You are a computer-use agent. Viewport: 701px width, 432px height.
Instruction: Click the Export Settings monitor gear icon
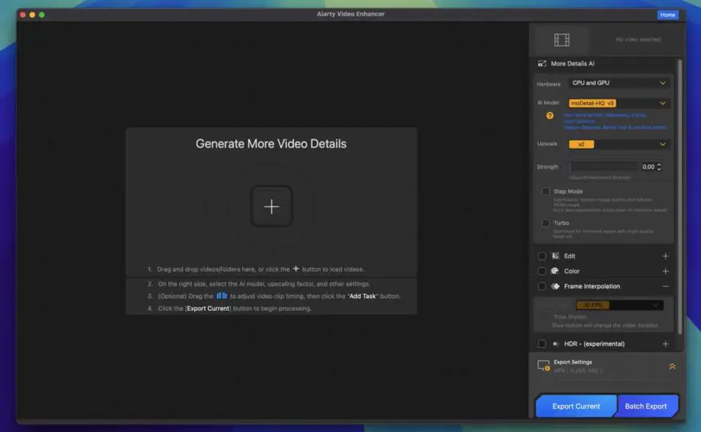click(x=543, y=366)
